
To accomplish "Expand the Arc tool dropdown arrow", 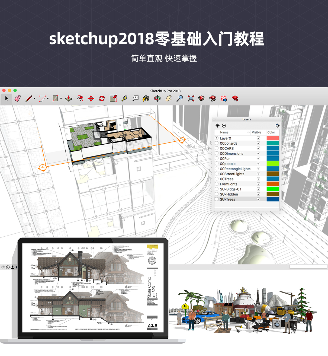I will pyautogui.click(x=48, y=98).
